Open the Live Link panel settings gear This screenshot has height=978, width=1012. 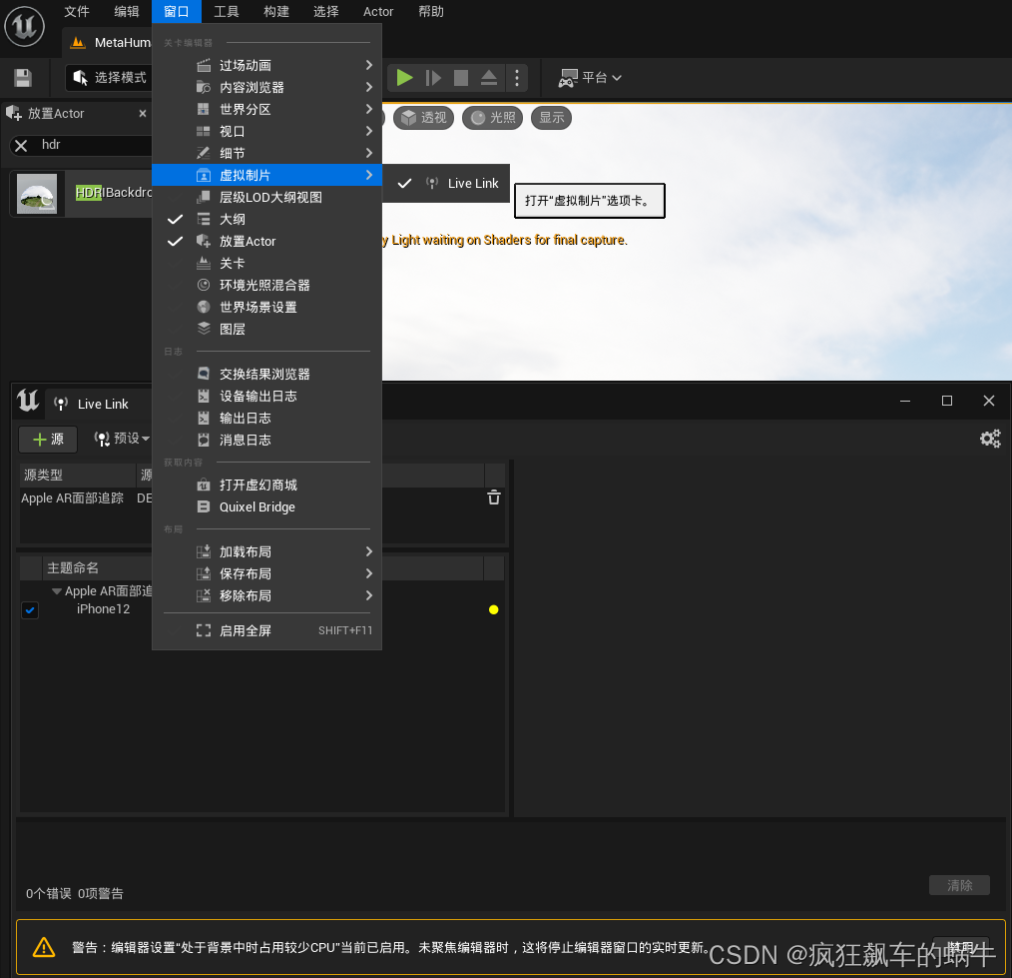click(989, 439)
